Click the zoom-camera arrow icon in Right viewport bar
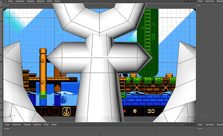 (x=188, y=125)
